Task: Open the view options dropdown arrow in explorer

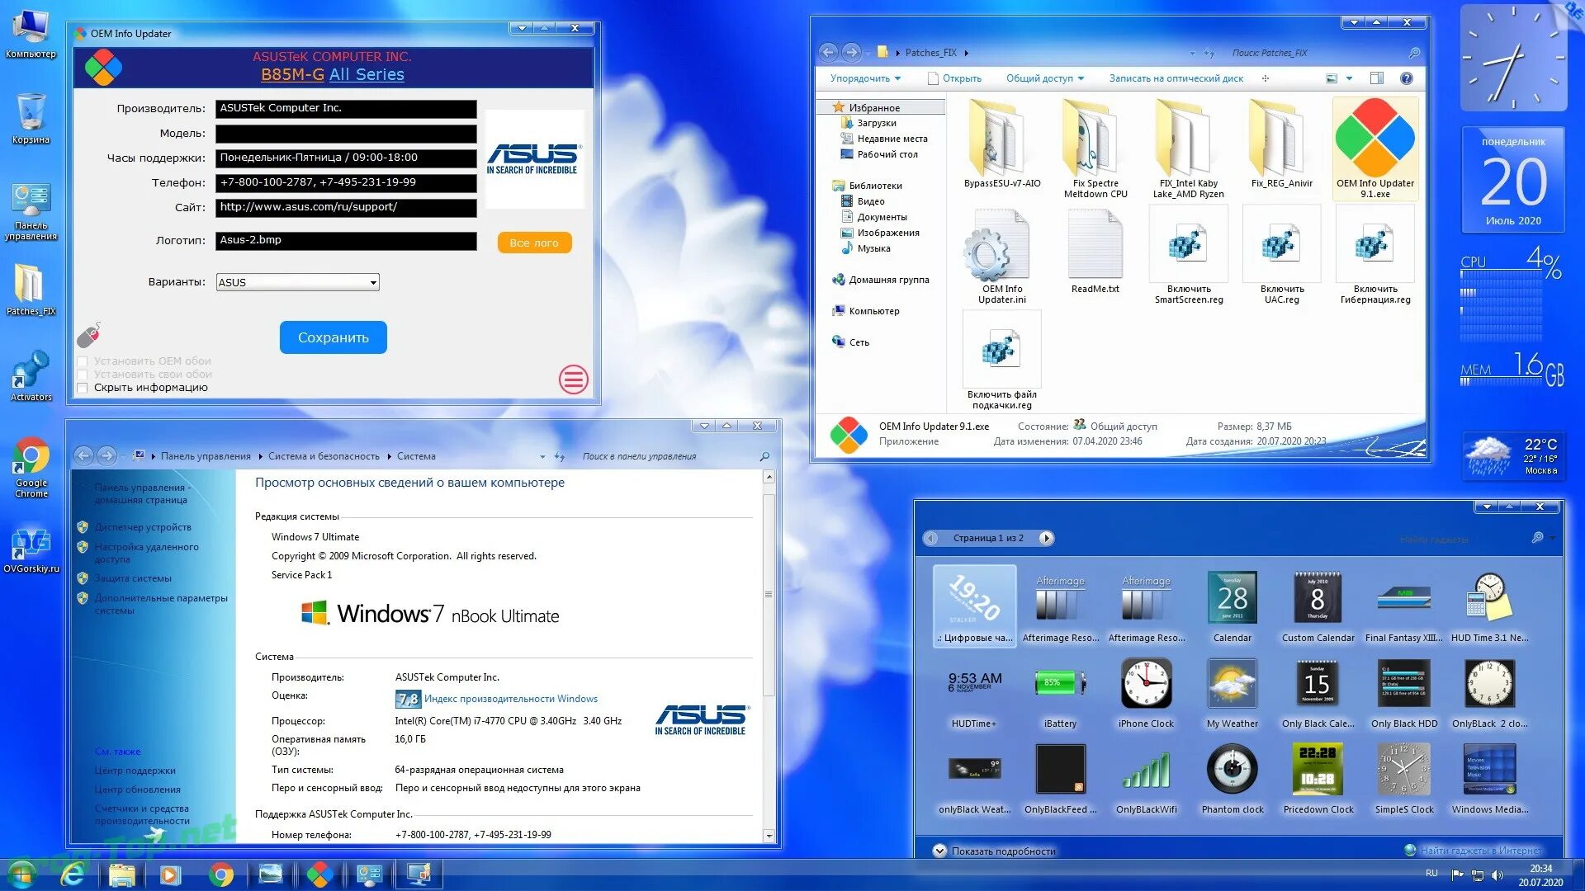Action: (x=1349, y=78)
